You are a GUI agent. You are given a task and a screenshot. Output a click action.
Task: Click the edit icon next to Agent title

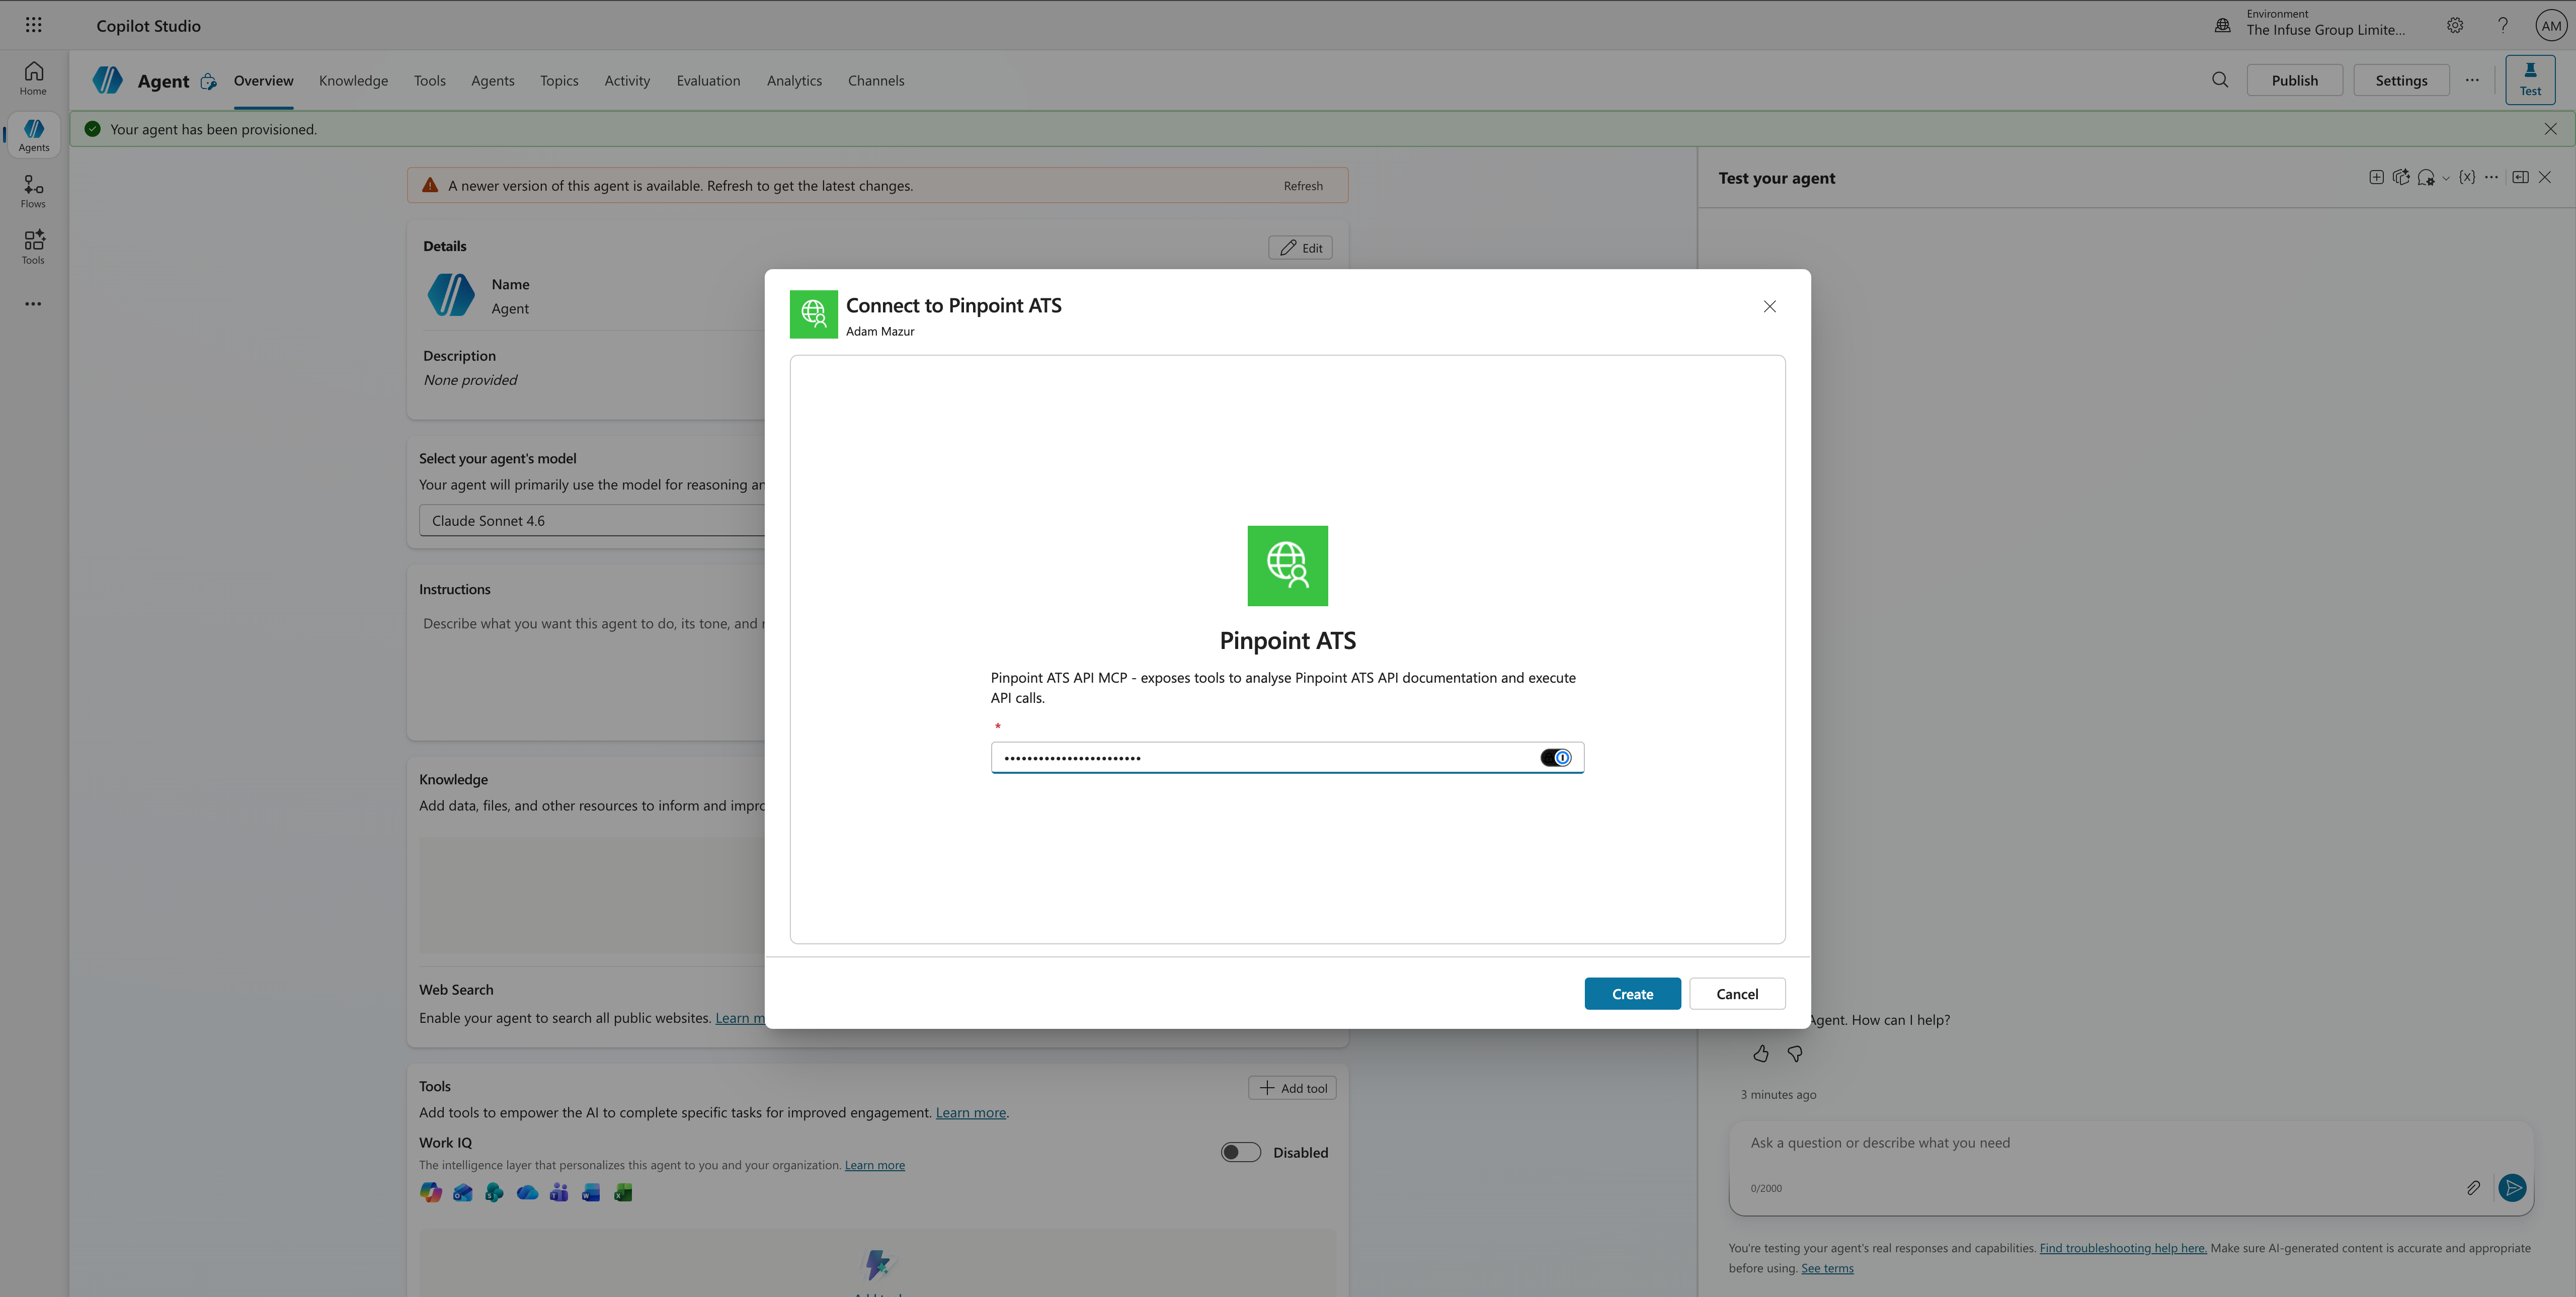pos(208,81)
